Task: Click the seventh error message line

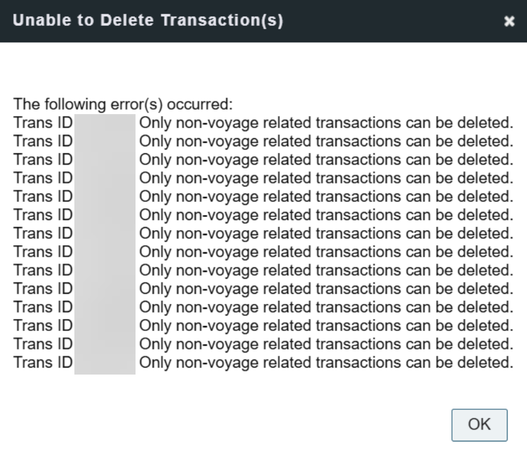Action: point(325,233)
